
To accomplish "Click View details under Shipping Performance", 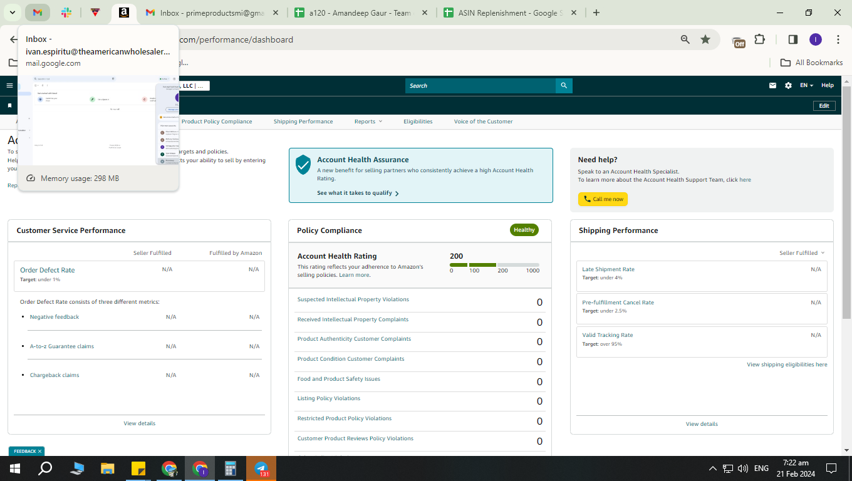I will click(x=702, y=424).
